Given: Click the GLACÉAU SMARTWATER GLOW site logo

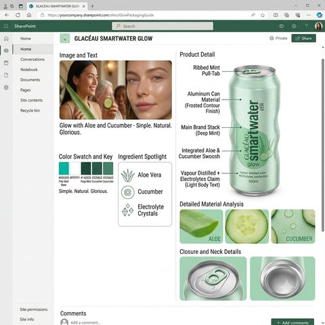Looking at the screenshot, I should pos(65,39).
